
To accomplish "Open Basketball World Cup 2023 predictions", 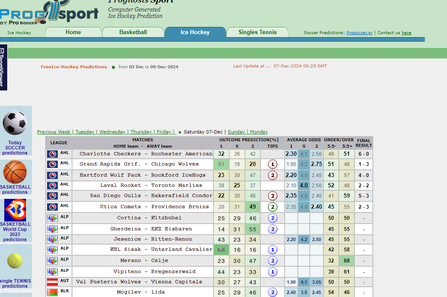I will tap(15, 232).
